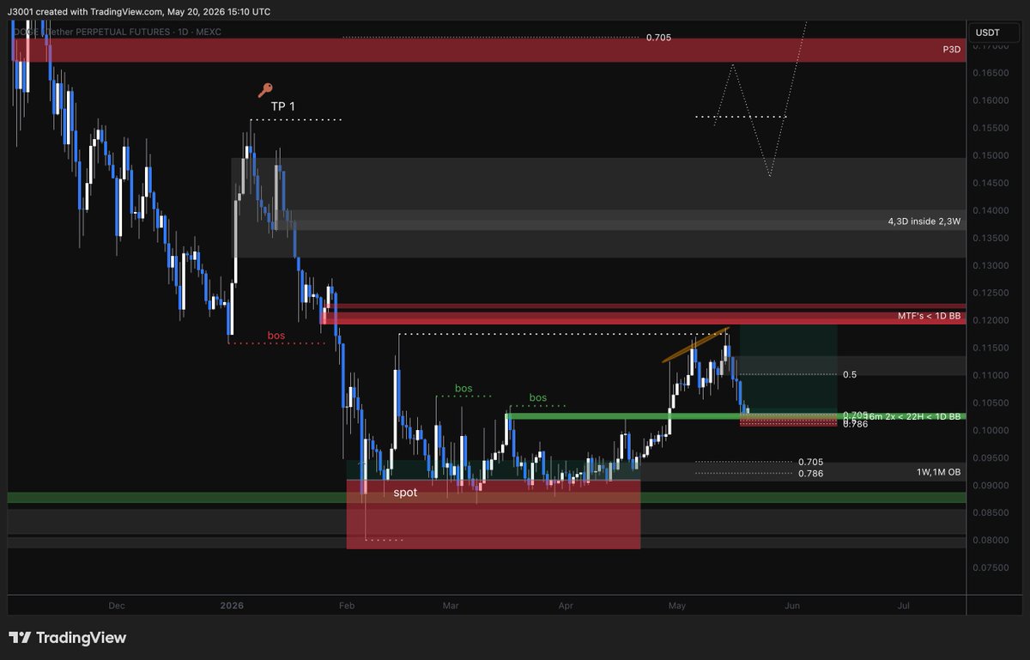Click the "MTF's < 1D BB" label
The width and height of the screenshot is (1030, 660).
[930, 318]
